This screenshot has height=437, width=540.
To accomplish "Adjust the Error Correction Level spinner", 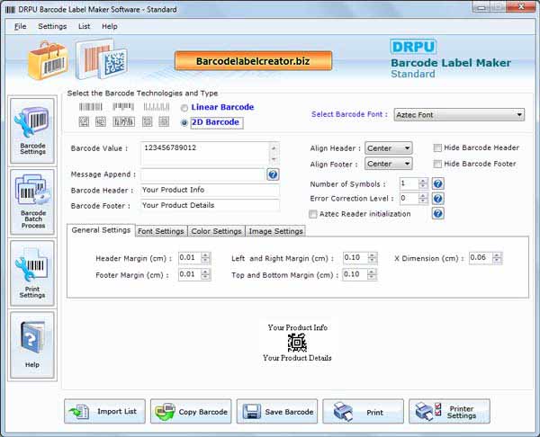I will coord(423,199).
